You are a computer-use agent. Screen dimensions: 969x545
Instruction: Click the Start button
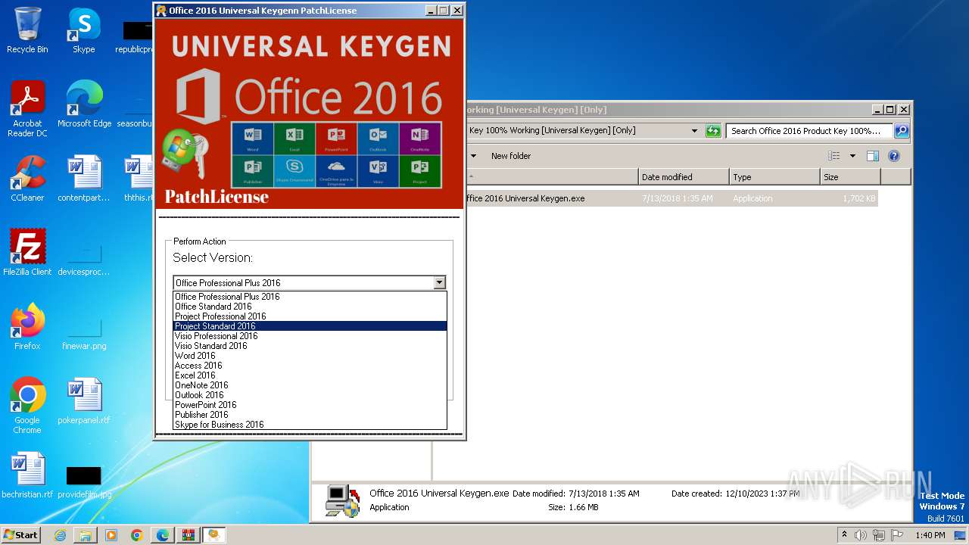pyautogui.click(x=20, y=534)
